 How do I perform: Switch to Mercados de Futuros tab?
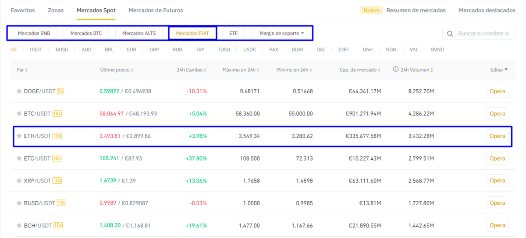tap(156, 10)
